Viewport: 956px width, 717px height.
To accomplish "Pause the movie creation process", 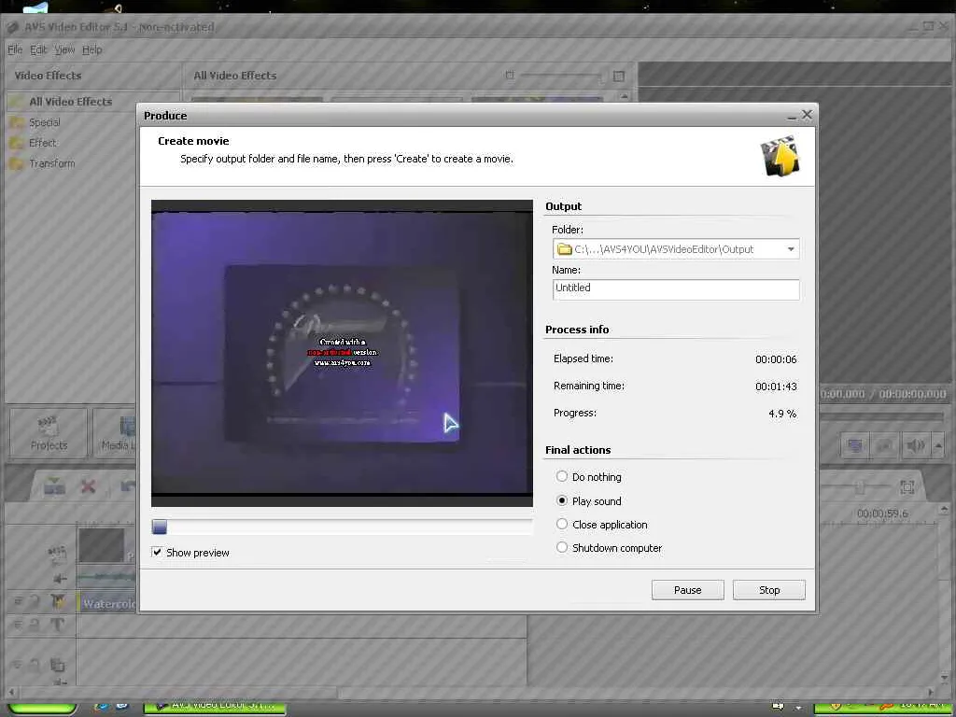I will [x=687, y=590].
